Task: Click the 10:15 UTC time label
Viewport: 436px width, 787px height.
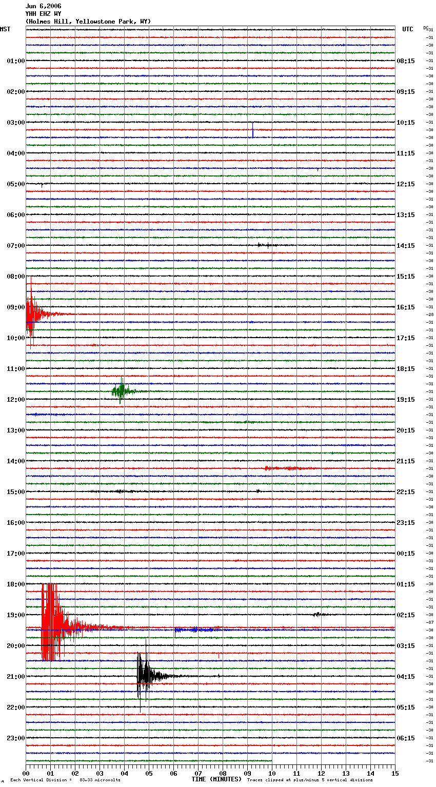Action: coord(406,123)
